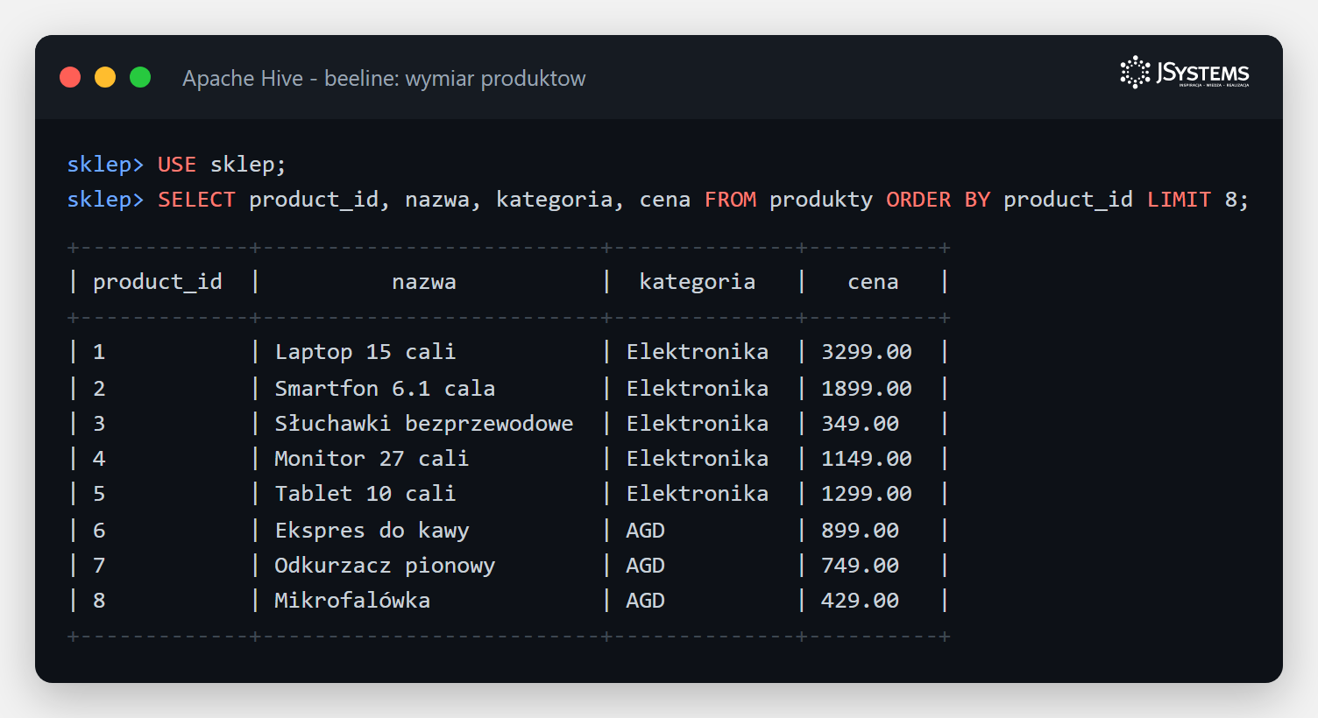Click the price '349.00'
Screen dimensions: 1318x718
pyautogui.click(x=860, y=423)
